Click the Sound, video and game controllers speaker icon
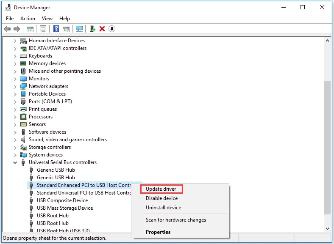 23,140
